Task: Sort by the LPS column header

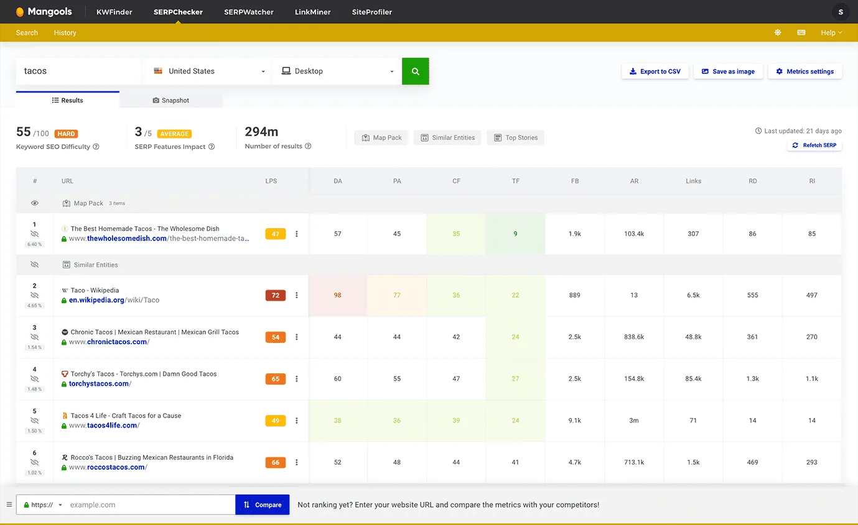Action: [x=271, y=181]
